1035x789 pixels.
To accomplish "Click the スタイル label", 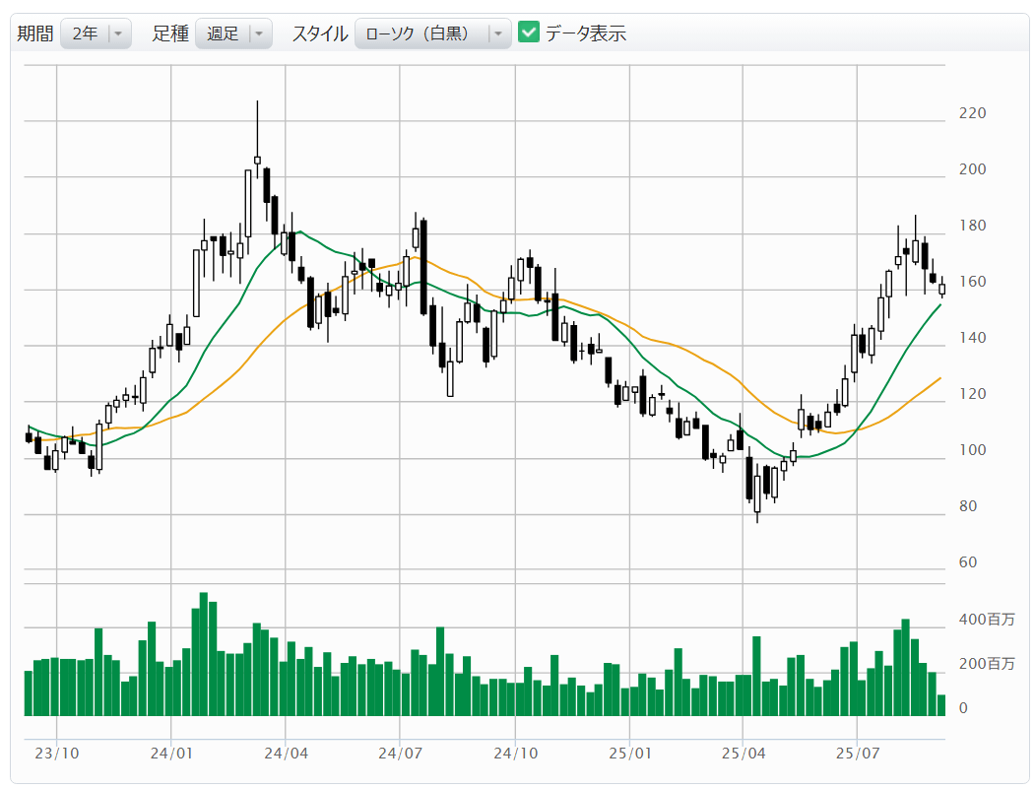I will point(319,33).
